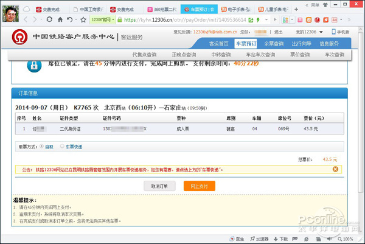Screen dimensions: 365x244
Task: Open the cloud sync icon
Action: click(x=27, y=9)
